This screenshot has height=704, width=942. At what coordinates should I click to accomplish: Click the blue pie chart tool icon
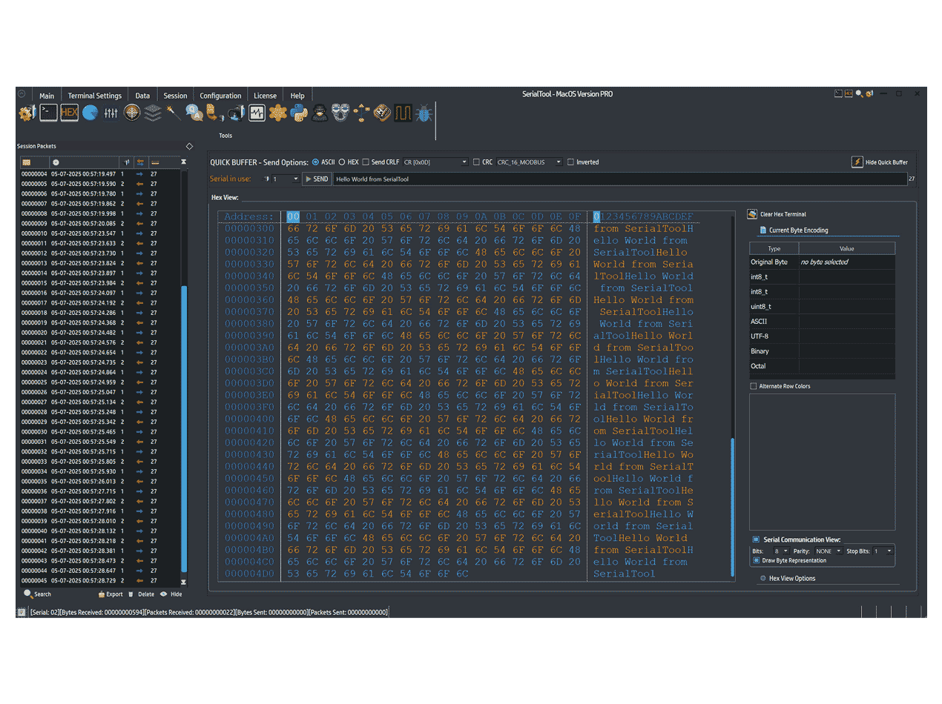pyautogui.click(x=90, y=113)
